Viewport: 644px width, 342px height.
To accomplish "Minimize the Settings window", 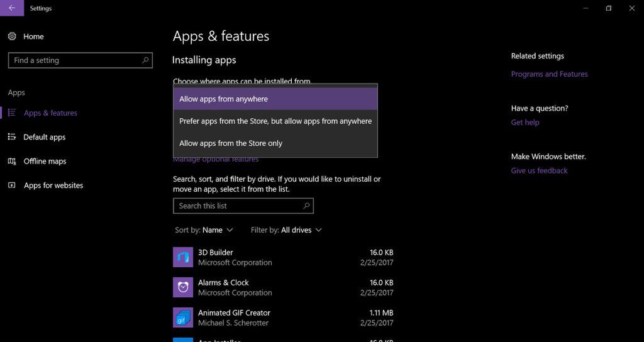I will click(x=586, y=8).
